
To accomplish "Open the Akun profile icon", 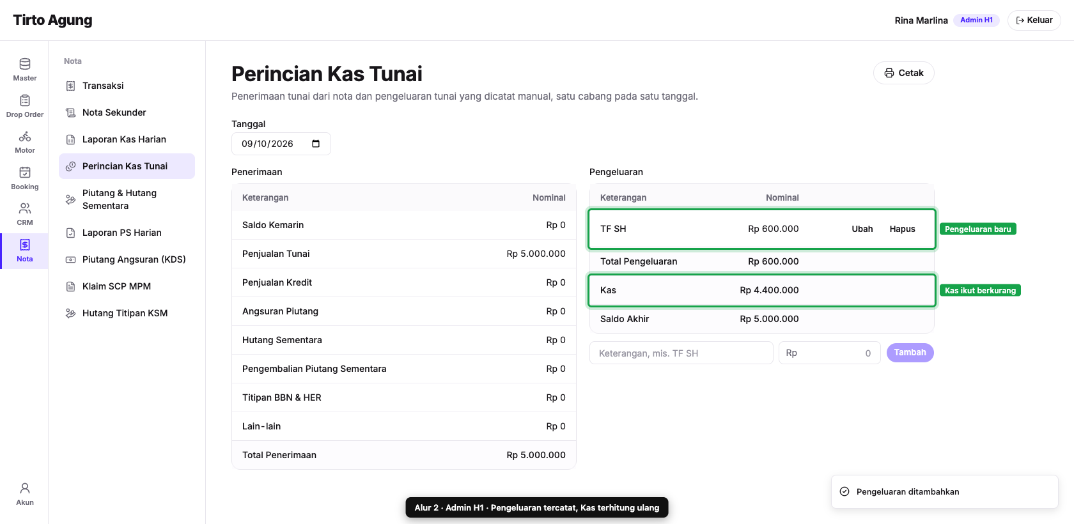I will pos(25,488).
